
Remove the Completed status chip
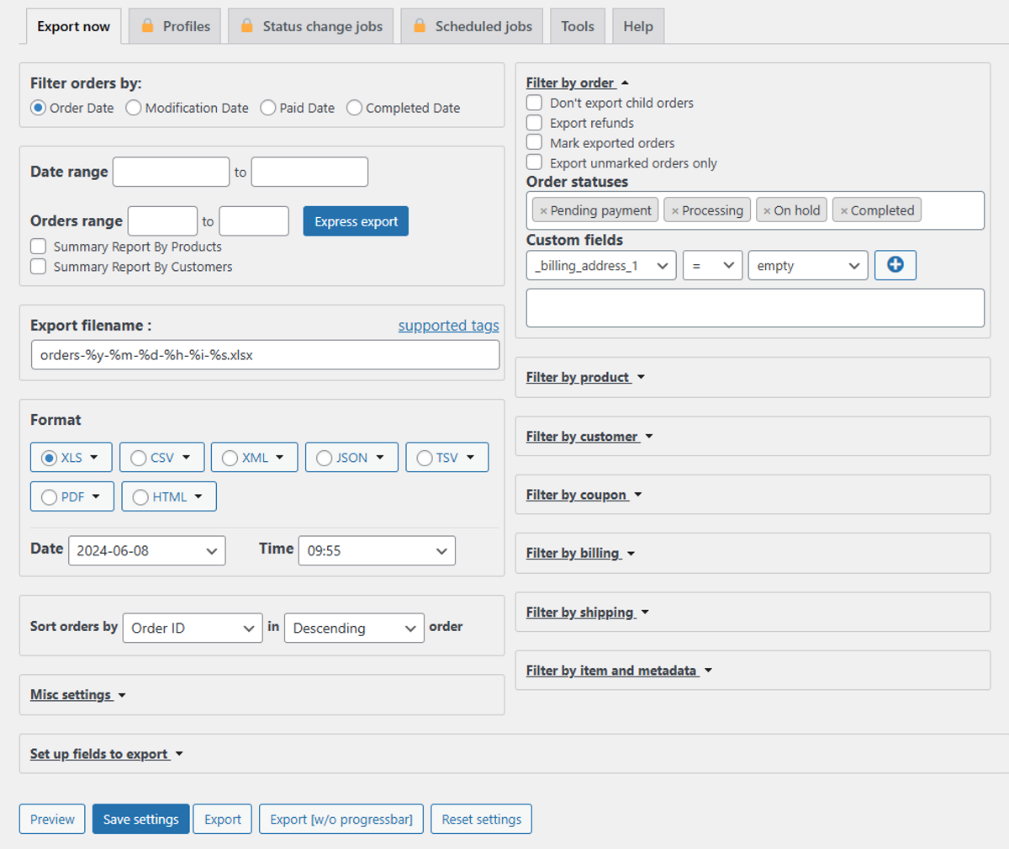point(843,210)
